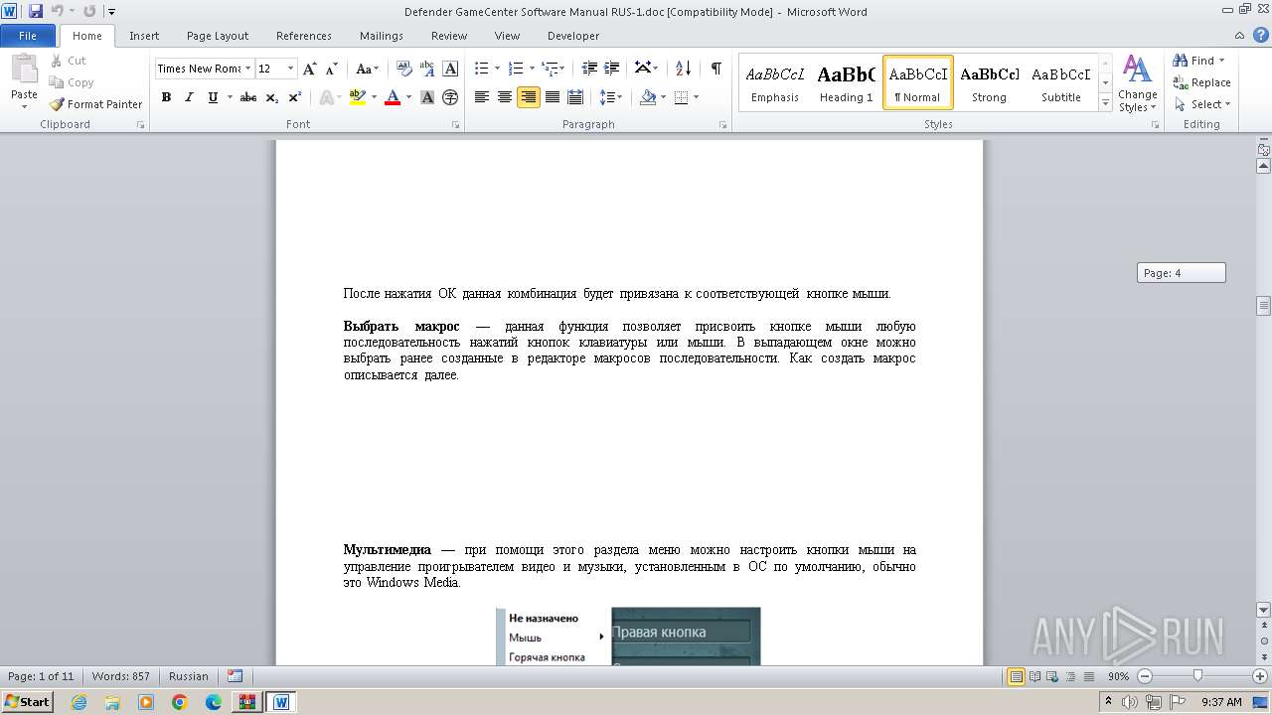
Task: Sort the selected text
Action: [x=683, y=69]
